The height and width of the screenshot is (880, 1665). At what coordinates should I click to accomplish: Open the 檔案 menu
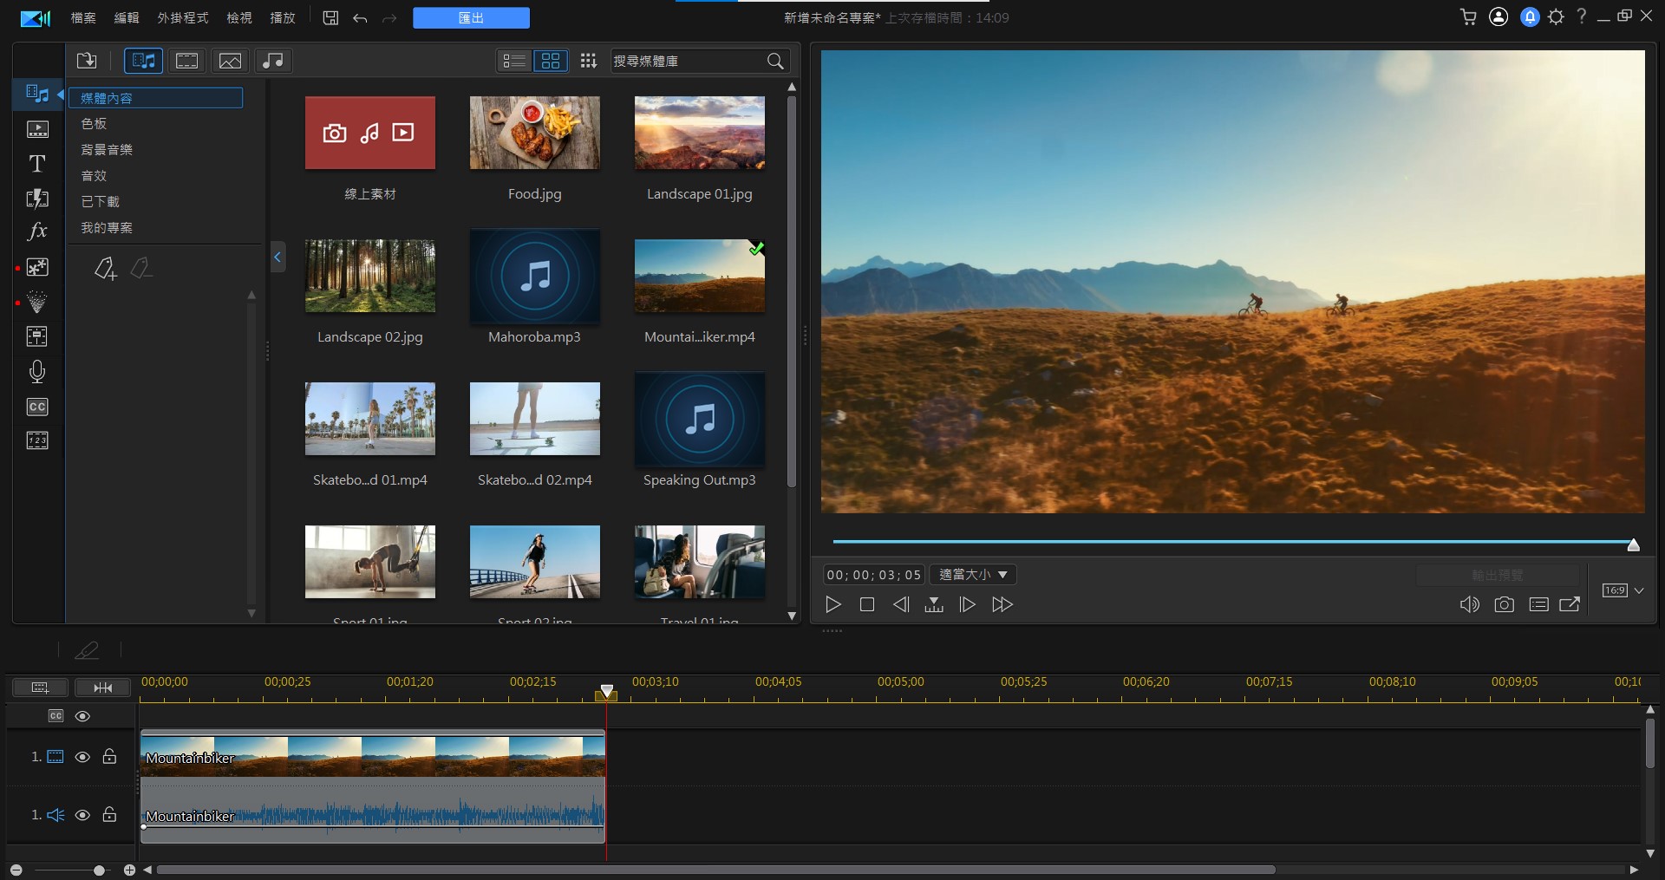[x=83, y=17]
